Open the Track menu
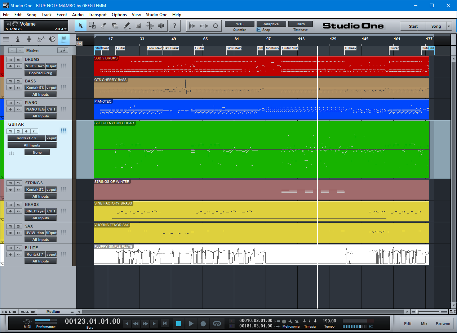This screenshot has height=333, width=457. click(46, 15)
